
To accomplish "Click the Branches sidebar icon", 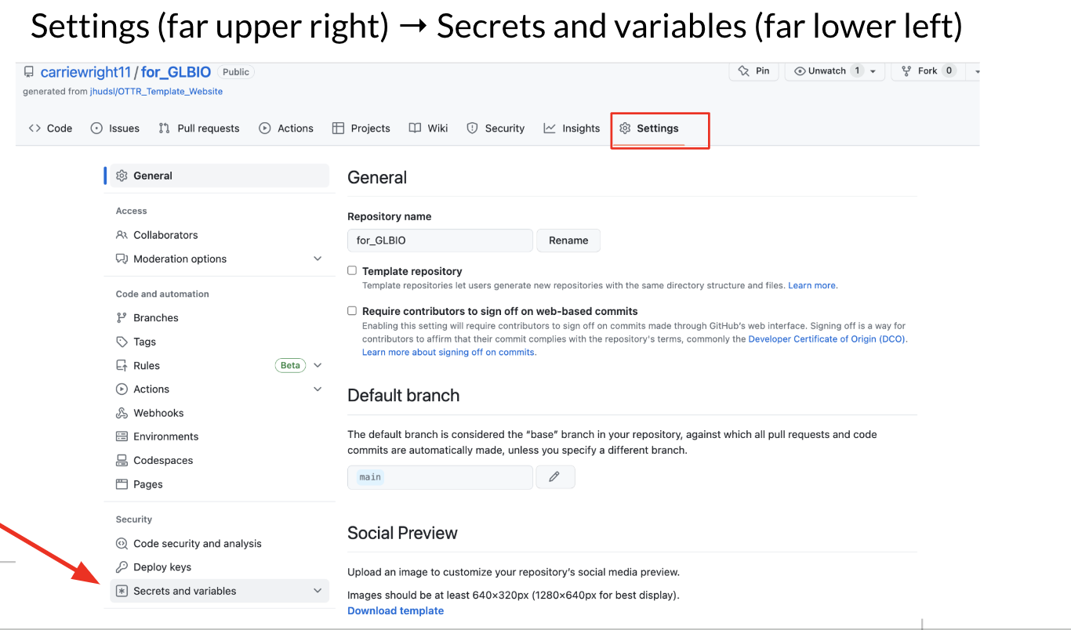I will (x=122, y=318).
